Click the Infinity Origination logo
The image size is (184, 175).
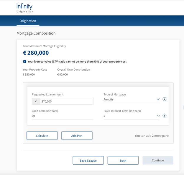[25, 8]
